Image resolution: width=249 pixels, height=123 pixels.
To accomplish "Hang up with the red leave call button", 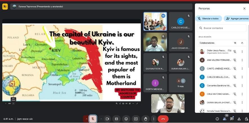I will pyautogui.click(x=163, y=119).
